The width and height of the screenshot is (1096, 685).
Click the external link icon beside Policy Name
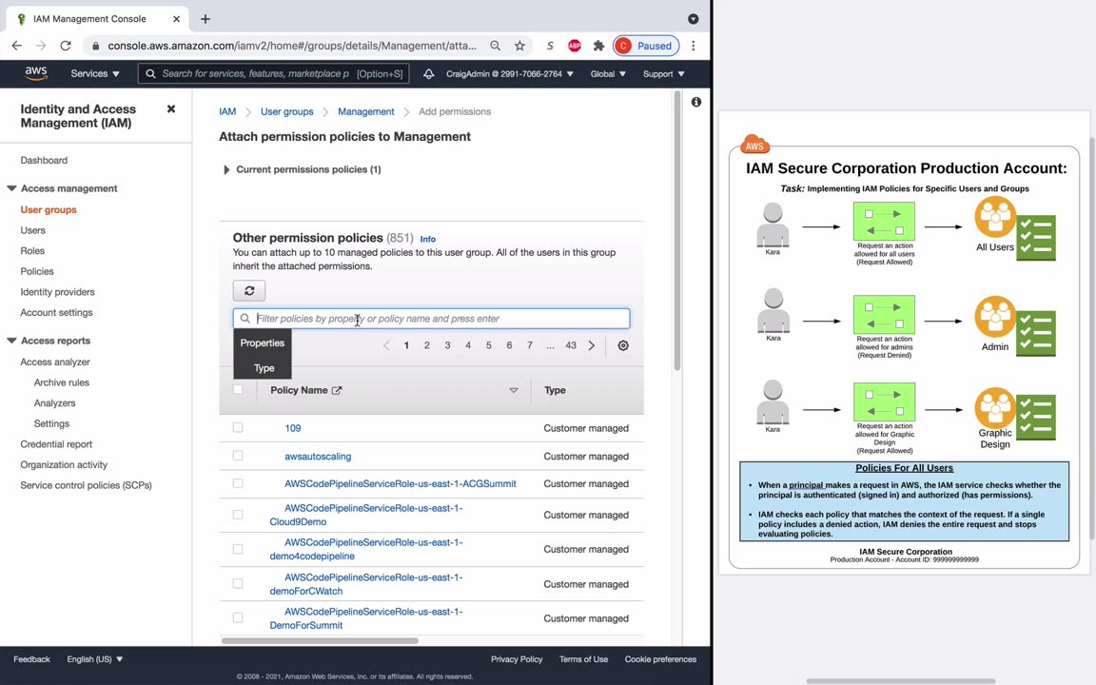pos(336,390)
